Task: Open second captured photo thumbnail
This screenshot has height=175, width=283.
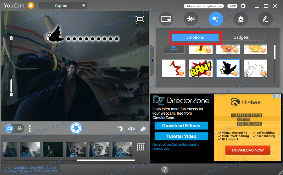Action: coord(30,149)
